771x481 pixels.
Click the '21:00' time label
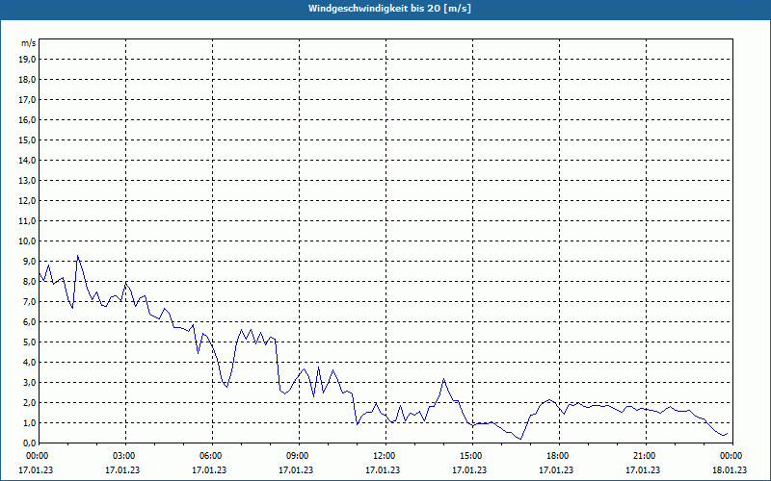click(x=646, y=456)
